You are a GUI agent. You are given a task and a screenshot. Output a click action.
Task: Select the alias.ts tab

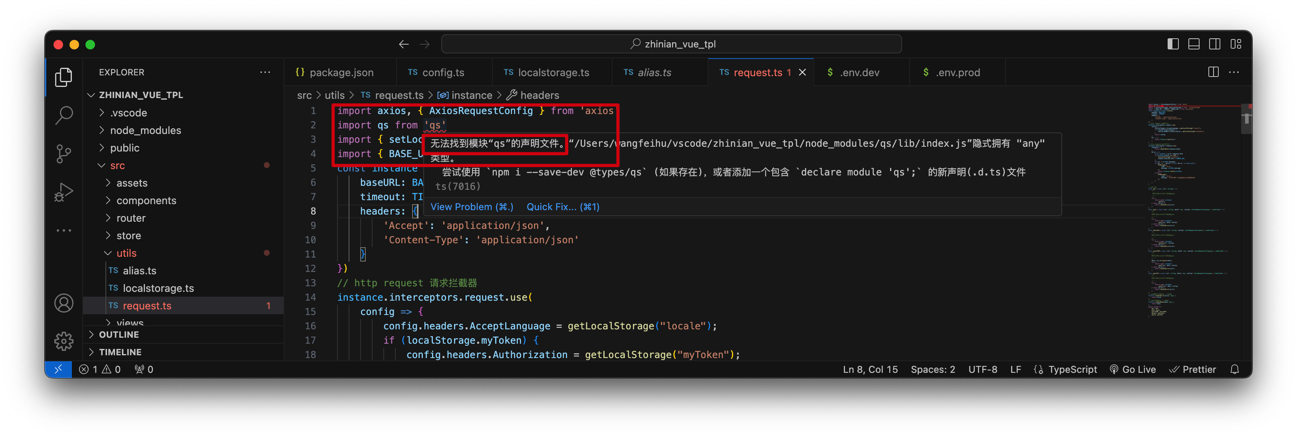[x=653, y=73]
